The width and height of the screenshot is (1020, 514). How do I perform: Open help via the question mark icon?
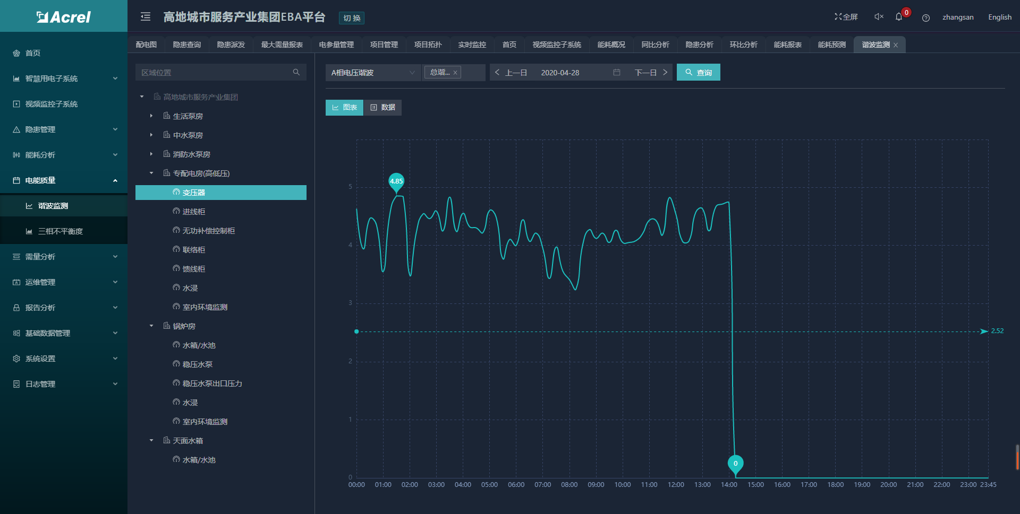click(x=926, y=18)
